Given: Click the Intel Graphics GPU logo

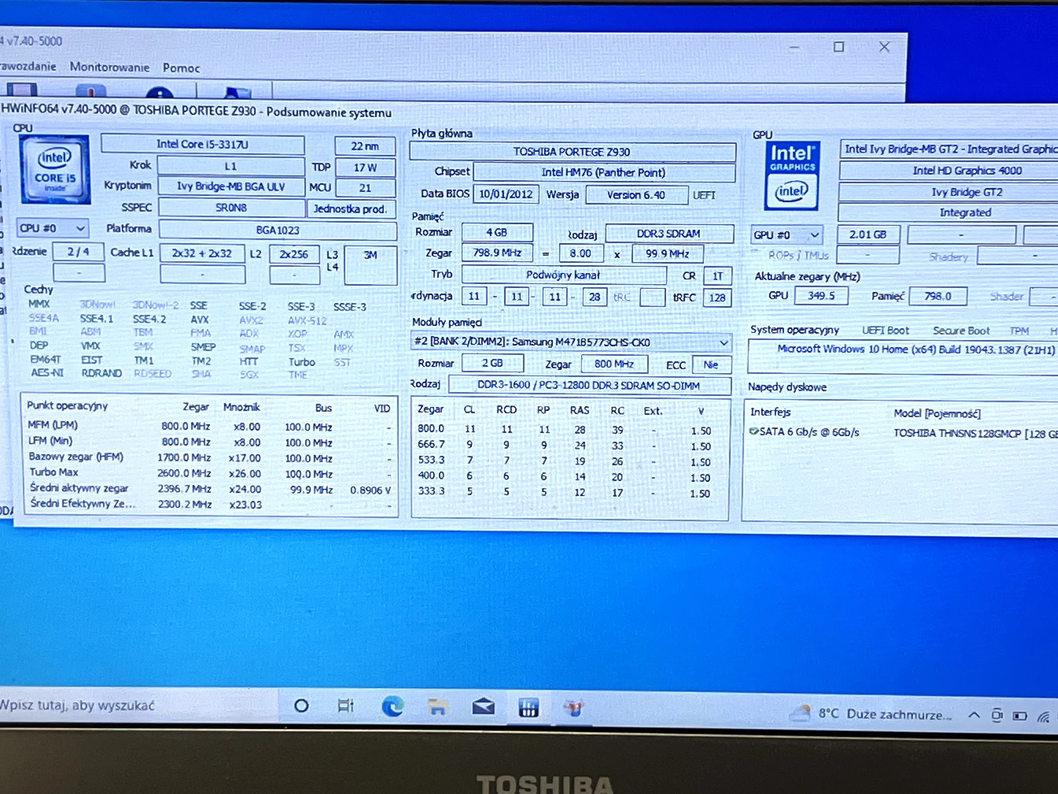Looking at the screenshot, I should [x=791, y=176].
